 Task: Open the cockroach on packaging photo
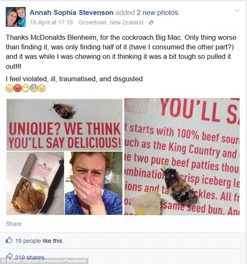(x=64, y=124)
